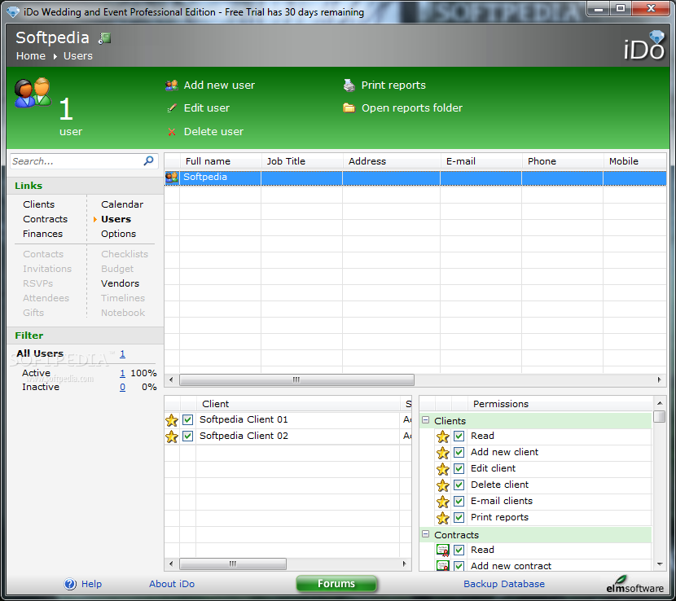Click the red Delete user X icon
Viewport: 676px width, 601px height.
[x=172, y=132]
